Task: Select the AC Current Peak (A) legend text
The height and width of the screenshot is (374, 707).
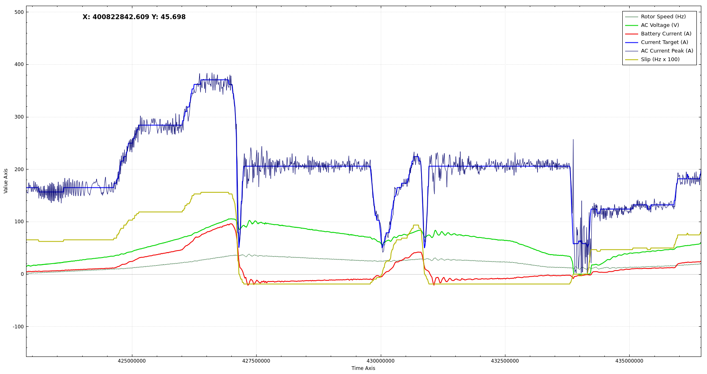Action: tap(667, 51)
